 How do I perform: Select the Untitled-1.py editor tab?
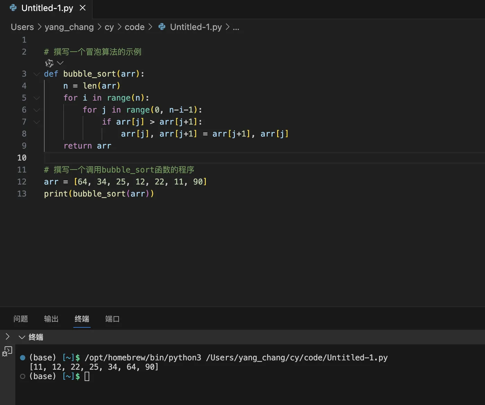[x=46, y=8]
